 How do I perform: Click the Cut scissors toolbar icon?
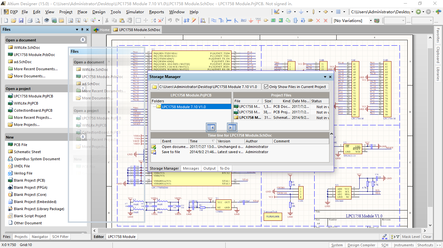click(106, 20)
